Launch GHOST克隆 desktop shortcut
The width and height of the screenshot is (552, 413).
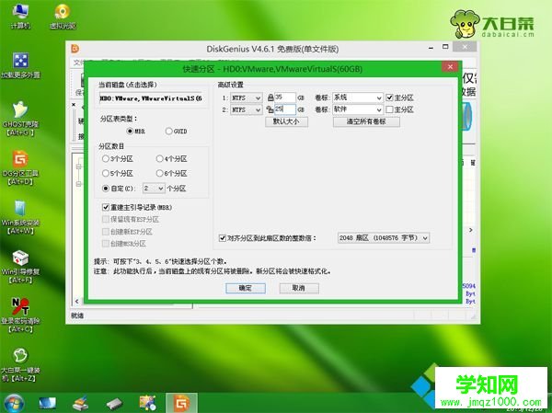click(x=20, y=119)
